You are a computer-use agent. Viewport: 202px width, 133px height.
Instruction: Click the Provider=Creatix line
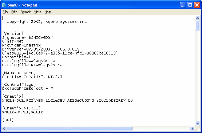coord(21,45)
